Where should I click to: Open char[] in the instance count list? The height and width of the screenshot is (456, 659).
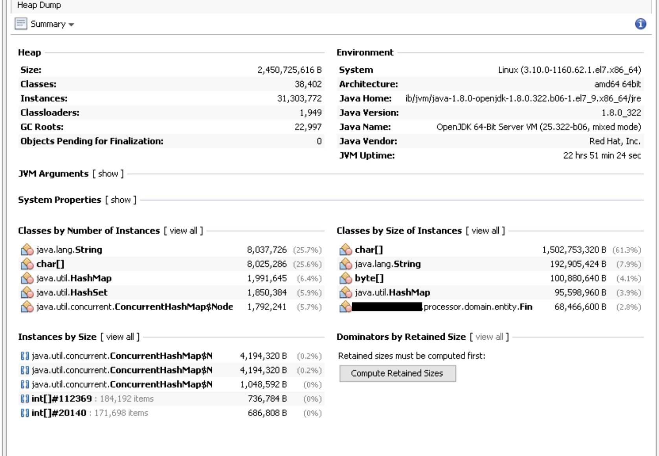[x=50, y=264]
